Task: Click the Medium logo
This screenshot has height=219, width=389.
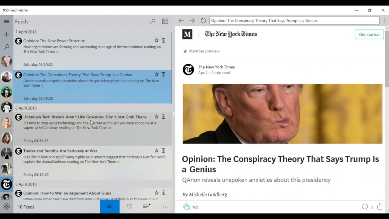Action: point(188,34)
